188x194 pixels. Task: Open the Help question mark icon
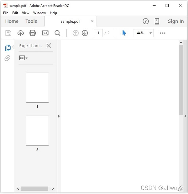(x=146, y=21)
